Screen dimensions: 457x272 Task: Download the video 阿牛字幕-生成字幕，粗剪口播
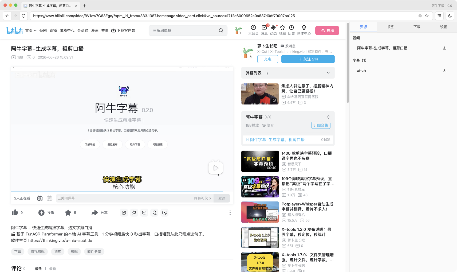point(445,48)
